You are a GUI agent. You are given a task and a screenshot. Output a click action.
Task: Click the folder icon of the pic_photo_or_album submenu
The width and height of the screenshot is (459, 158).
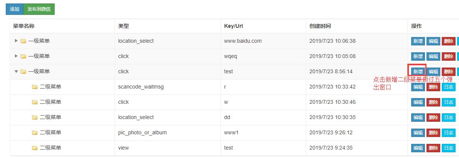[35, 132]
